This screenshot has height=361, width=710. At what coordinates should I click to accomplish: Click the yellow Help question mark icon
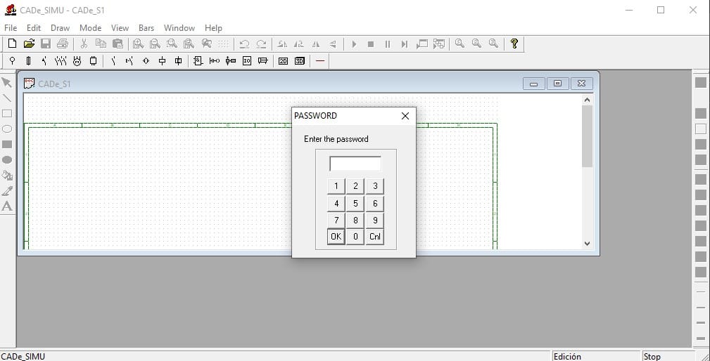[514, 44]
